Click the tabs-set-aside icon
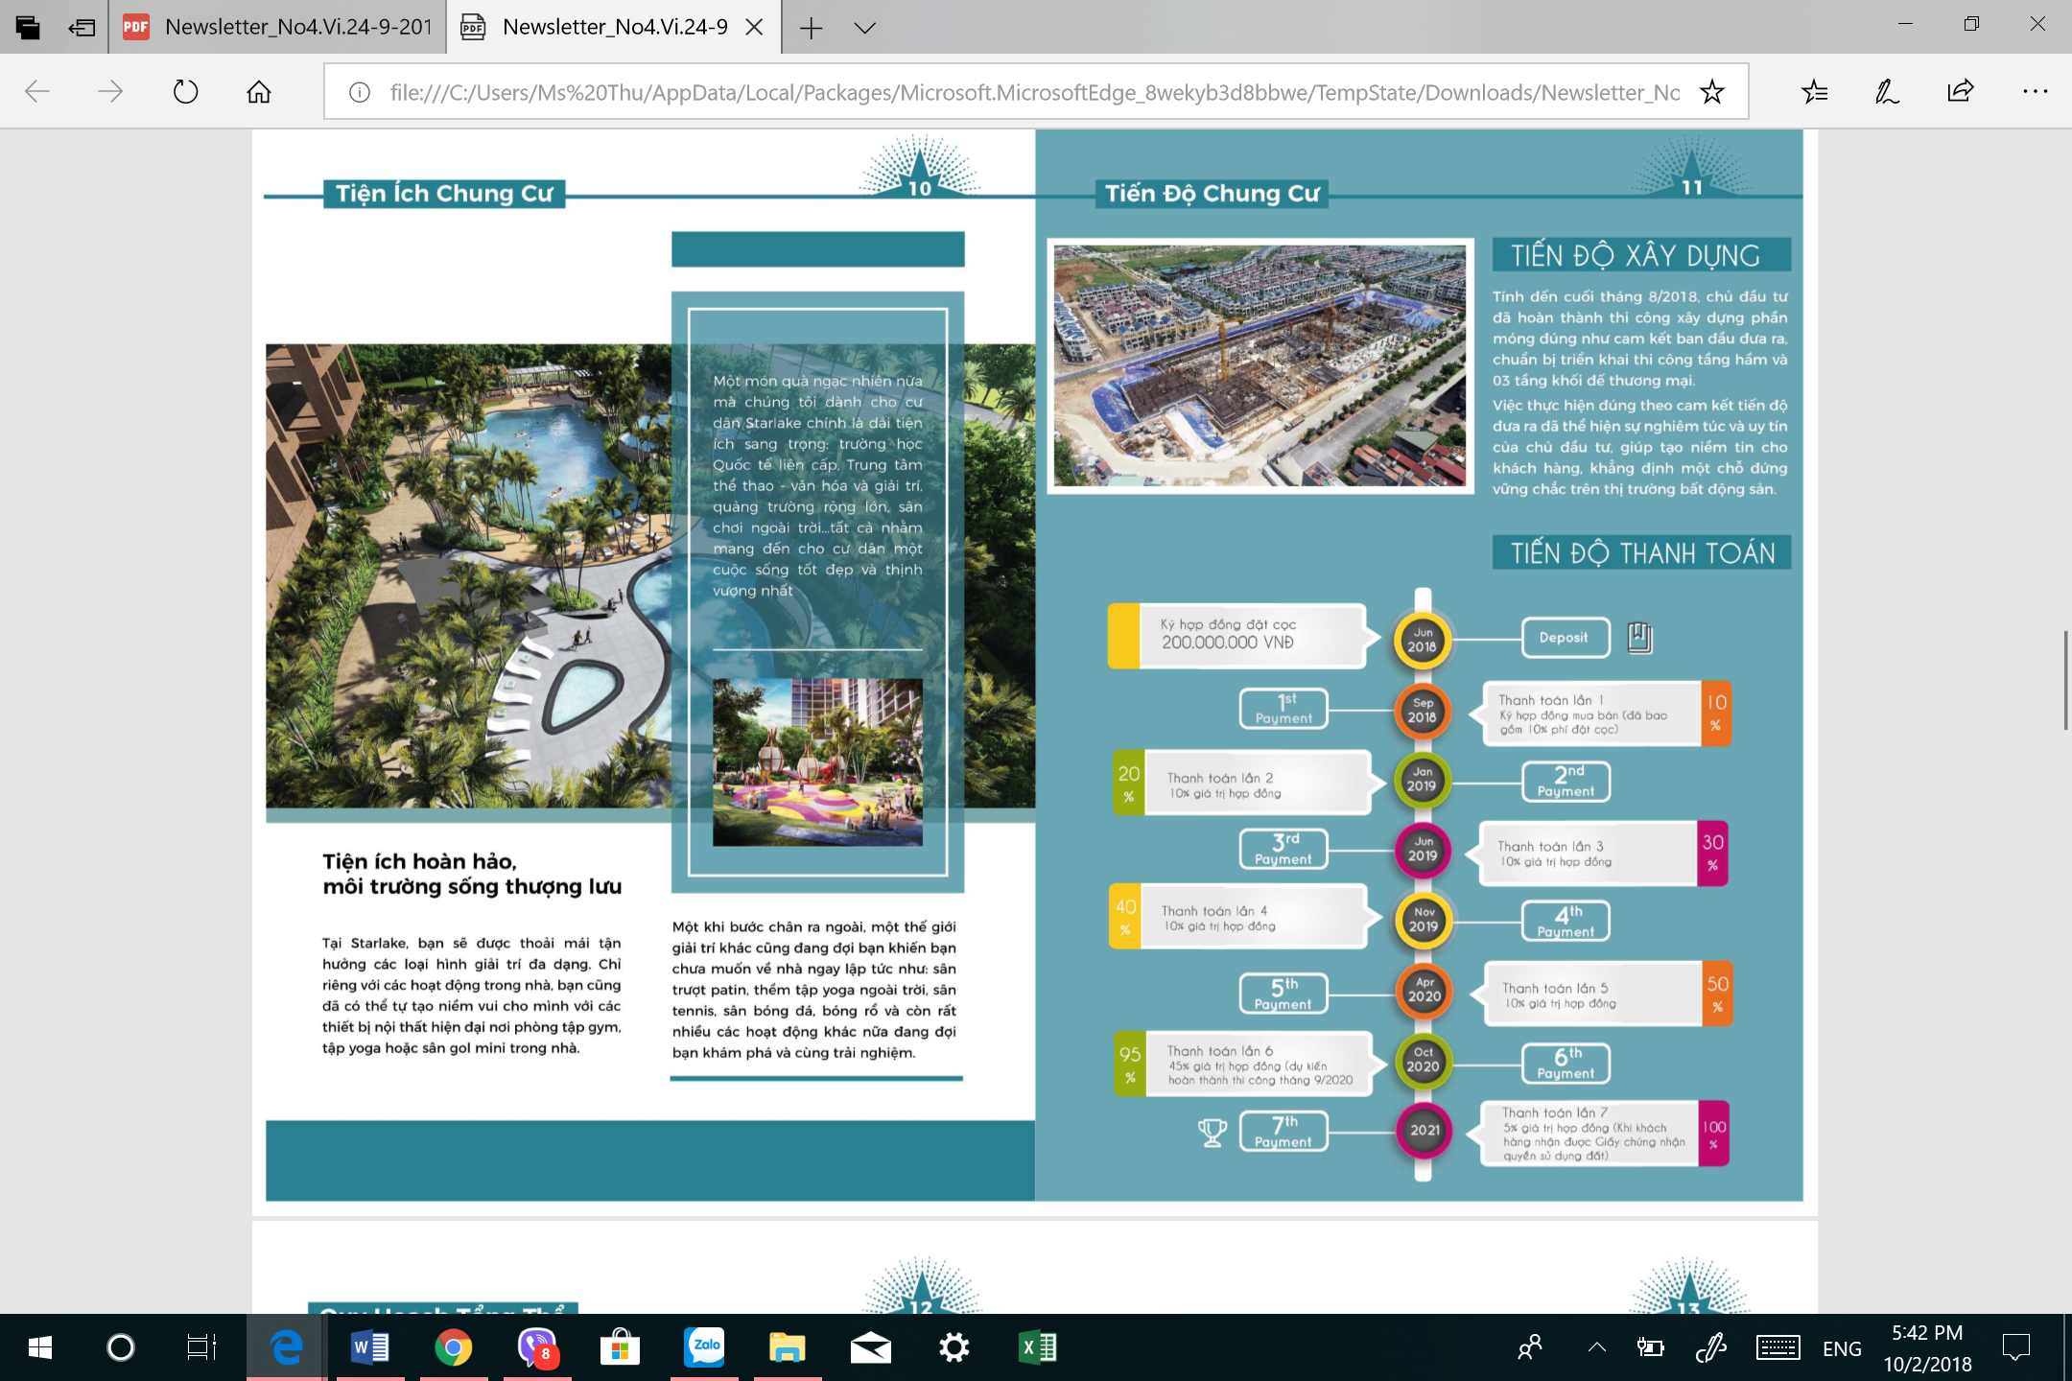Screen dimensions: 2072x1381 [x=28, y=27]
